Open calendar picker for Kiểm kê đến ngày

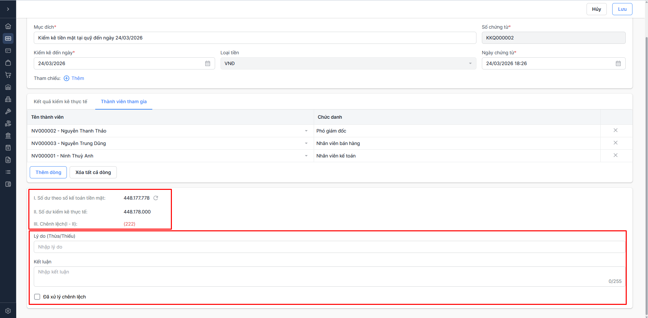tap(208, 63)
